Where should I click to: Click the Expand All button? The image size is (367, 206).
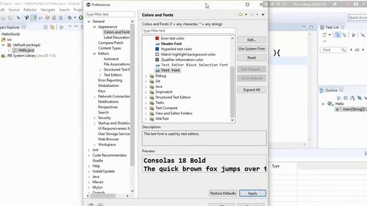tap(252, 90)
